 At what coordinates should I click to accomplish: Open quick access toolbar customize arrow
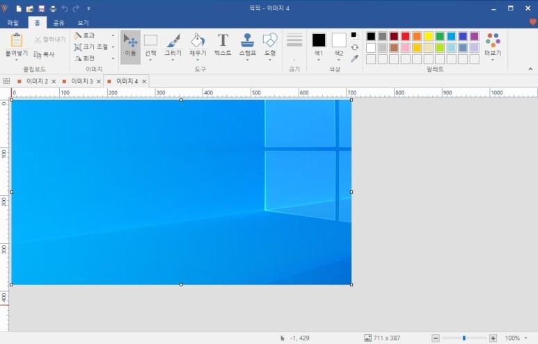[x=88, y=8]
